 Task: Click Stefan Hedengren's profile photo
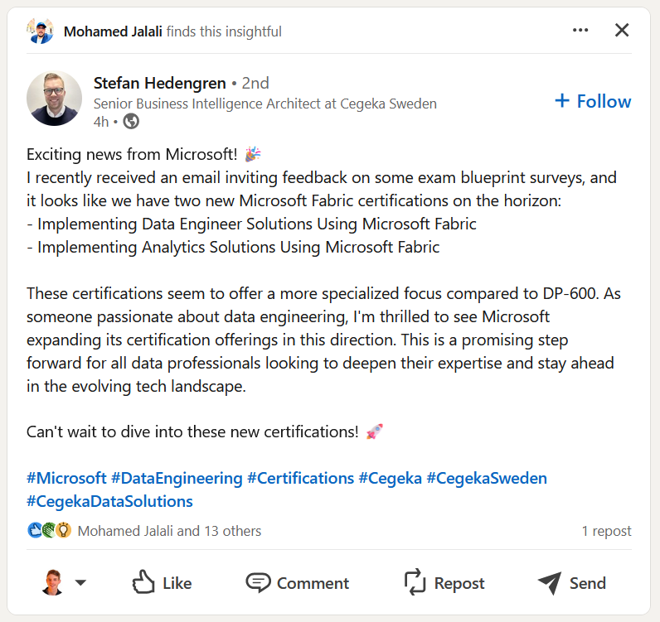coord(55,99)
